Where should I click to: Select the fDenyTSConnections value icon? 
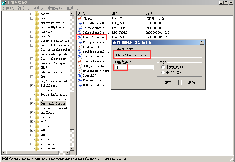click(80, 37)
